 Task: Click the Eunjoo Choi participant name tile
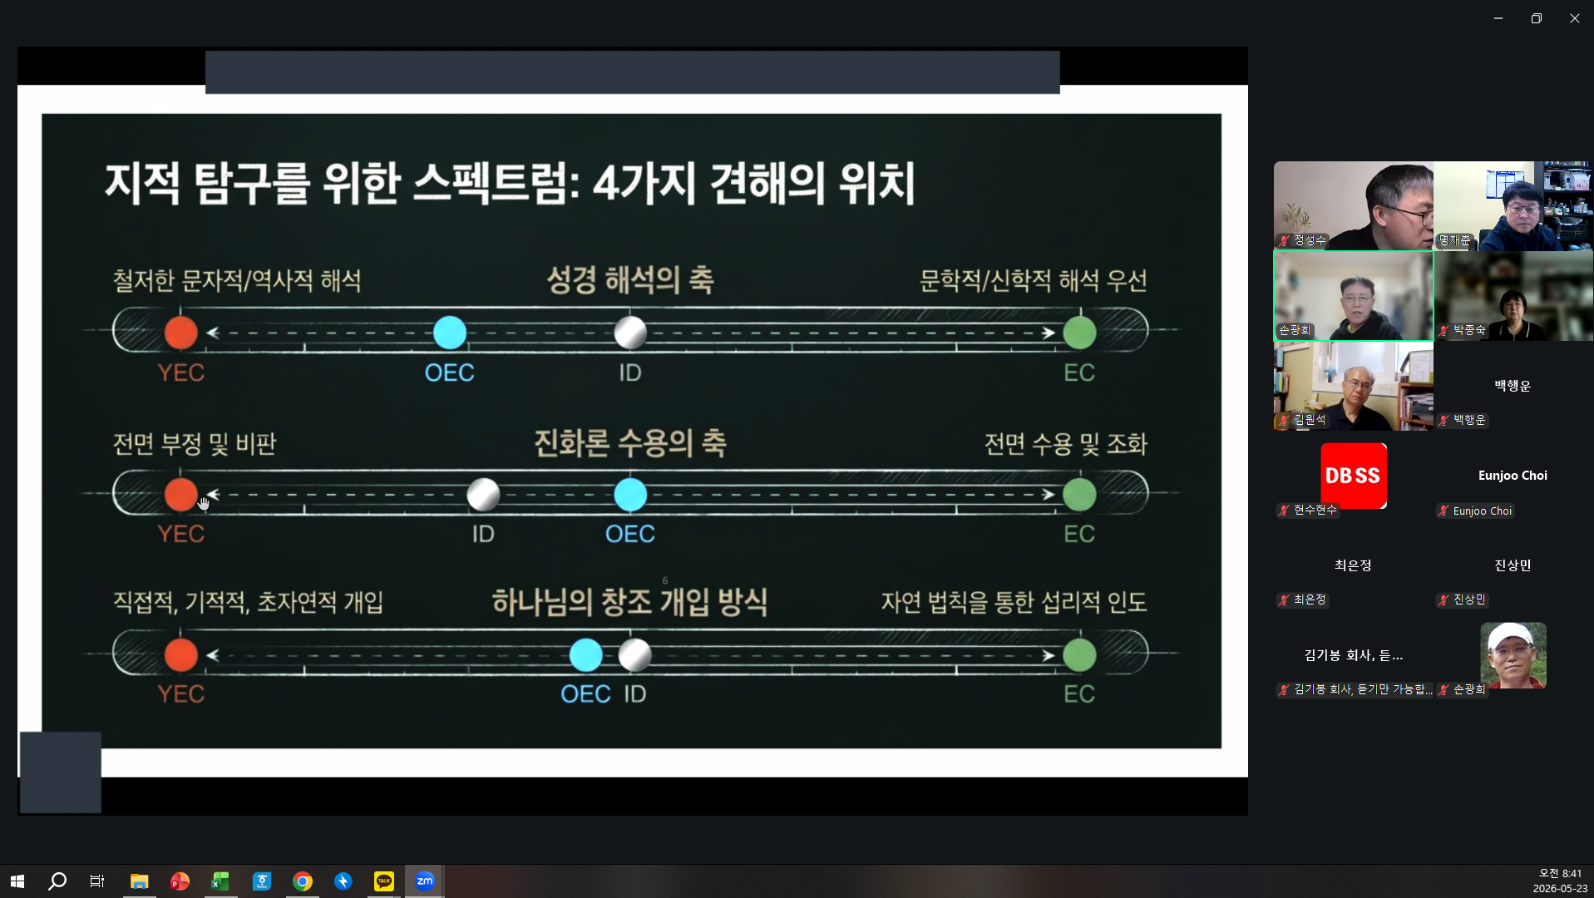(x=1513, y=476)
